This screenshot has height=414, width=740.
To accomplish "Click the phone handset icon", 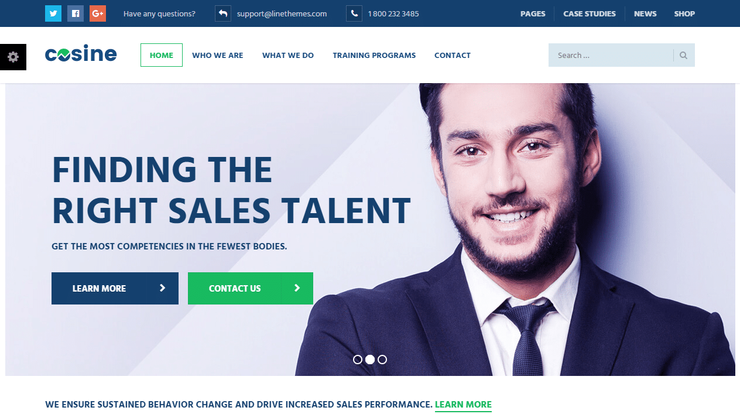I will pos(354,13).
